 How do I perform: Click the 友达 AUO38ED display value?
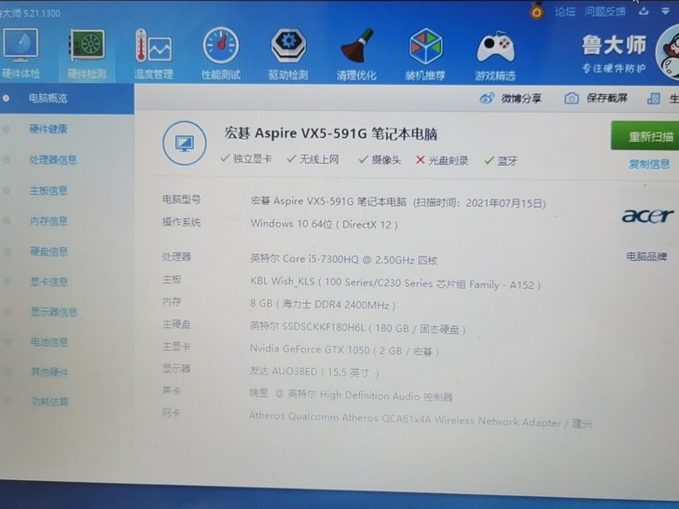coord(314,372)
